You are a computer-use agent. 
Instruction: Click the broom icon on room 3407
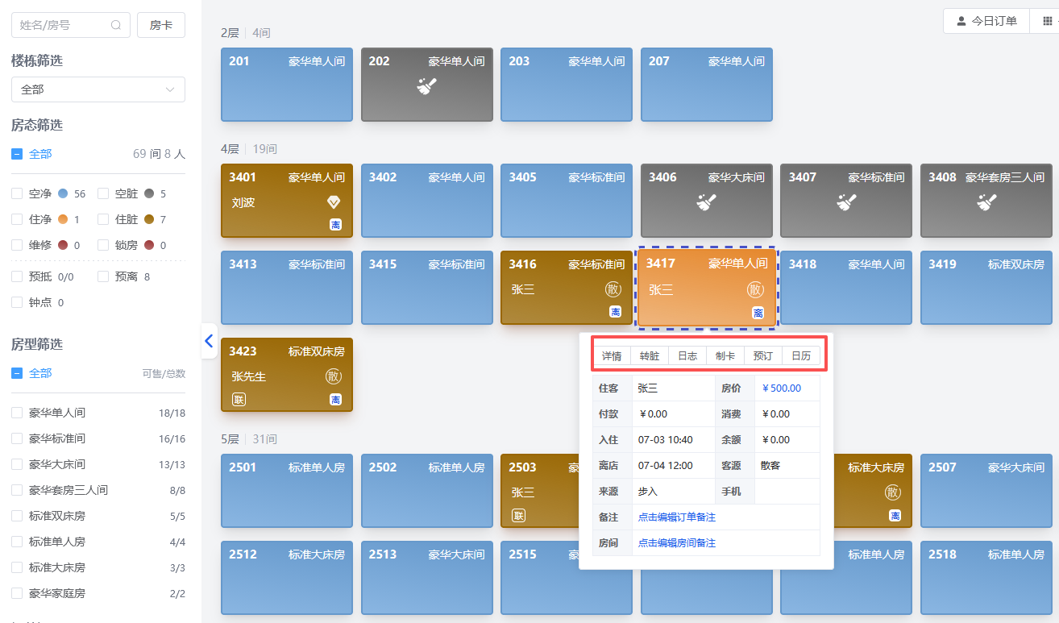846,202
